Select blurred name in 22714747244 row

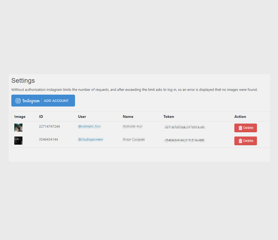click(132, 127)
